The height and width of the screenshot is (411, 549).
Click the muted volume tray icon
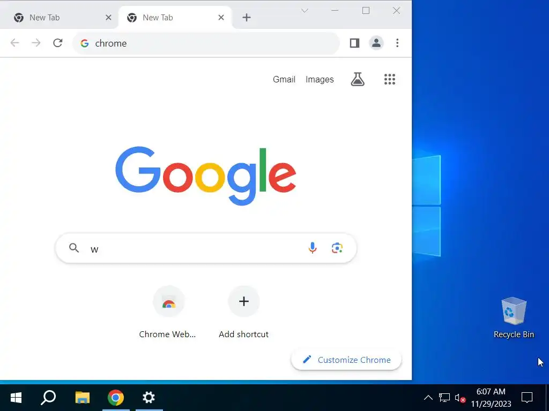coord(460,398)
